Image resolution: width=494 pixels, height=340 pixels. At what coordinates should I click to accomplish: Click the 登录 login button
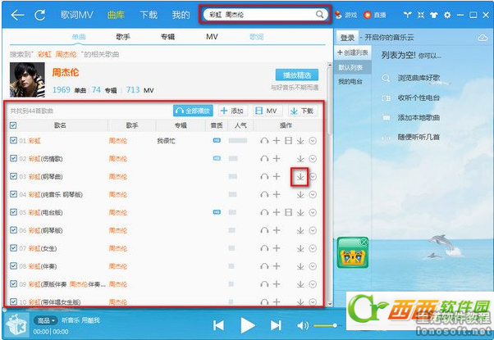(347, 38)
